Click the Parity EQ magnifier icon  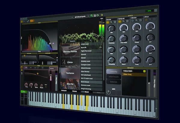pyautogui.click(x=124, y=21)
